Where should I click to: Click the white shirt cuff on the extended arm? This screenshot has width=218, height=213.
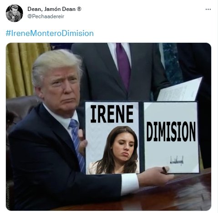point(130,184)
